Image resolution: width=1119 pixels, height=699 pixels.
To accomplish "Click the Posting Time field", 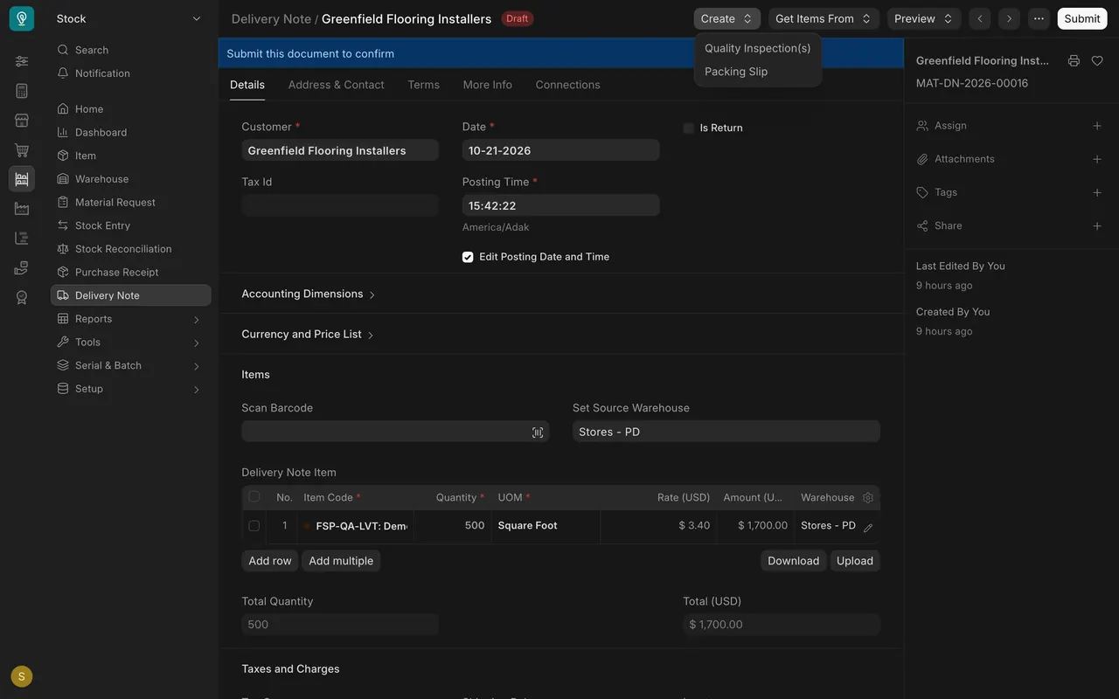I will 561,205.
